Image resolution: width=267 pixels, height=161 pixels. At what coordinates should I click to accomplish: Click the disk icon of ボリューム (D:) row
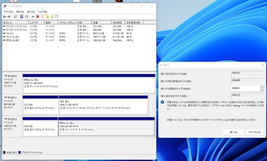pyautogui.click(x=4, y=37)
